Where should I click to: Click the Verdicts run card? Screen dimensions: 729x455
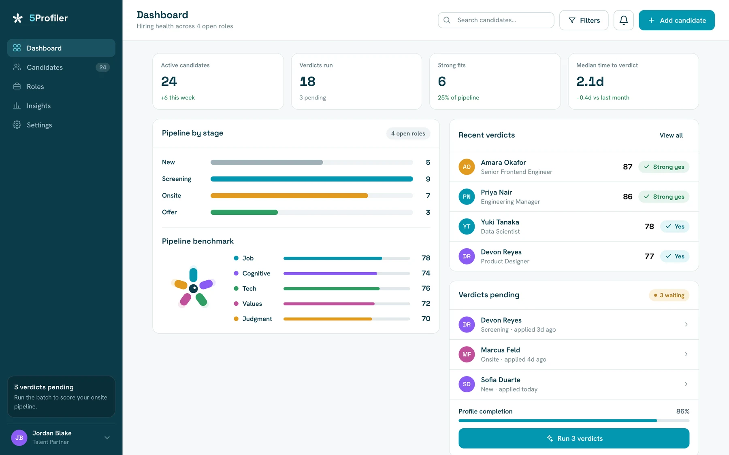356,81
